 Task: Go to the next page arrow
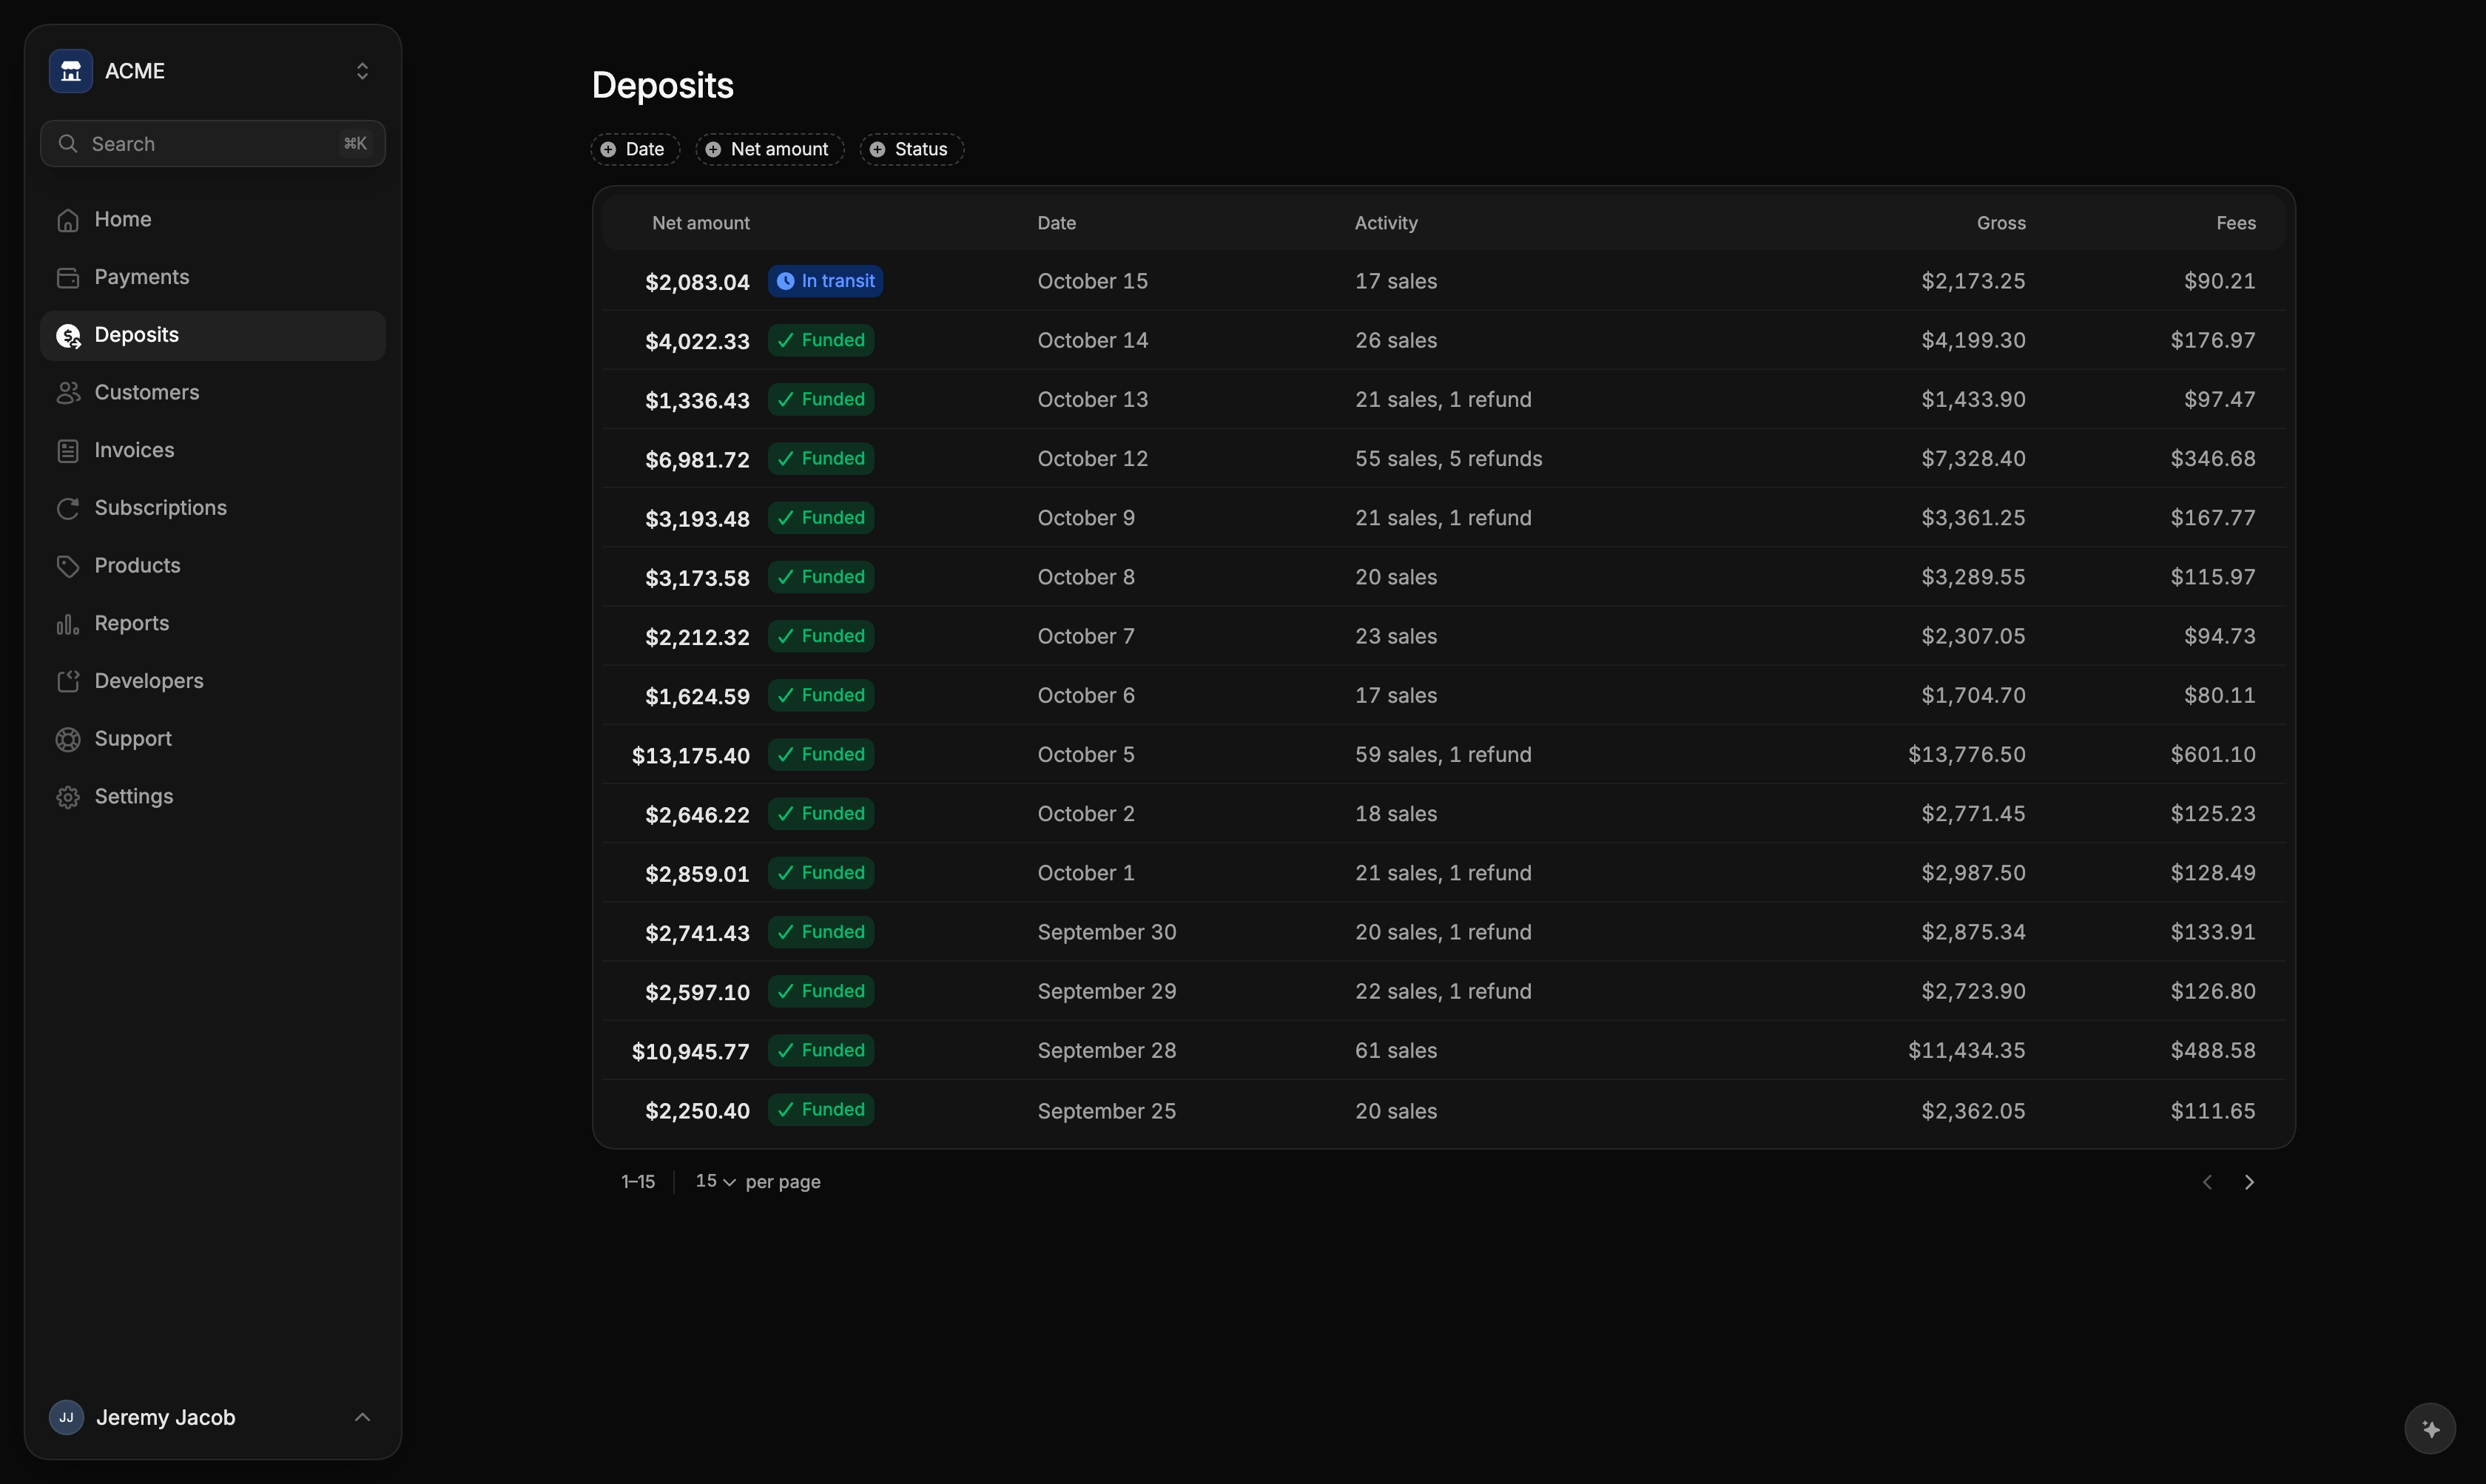point(2249,1182)
